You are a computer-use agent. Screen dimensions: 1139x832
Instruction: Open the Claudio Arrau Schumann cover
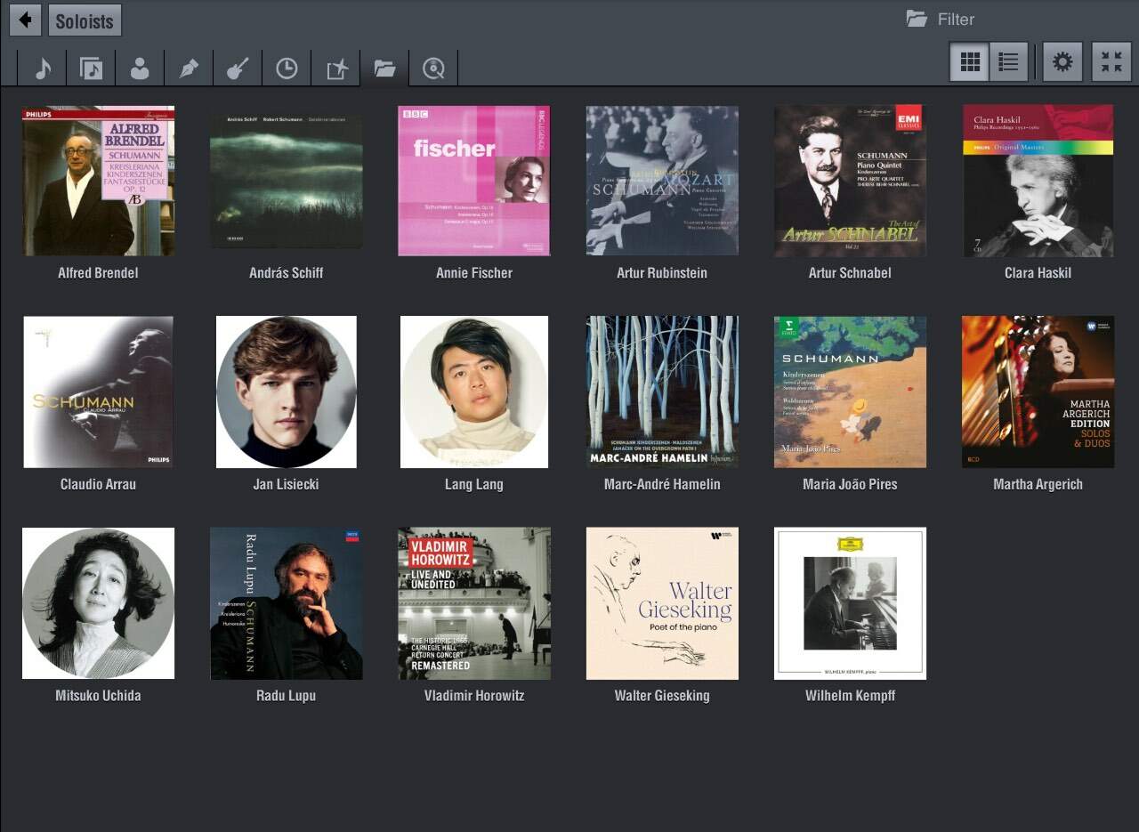pos(98,392)
